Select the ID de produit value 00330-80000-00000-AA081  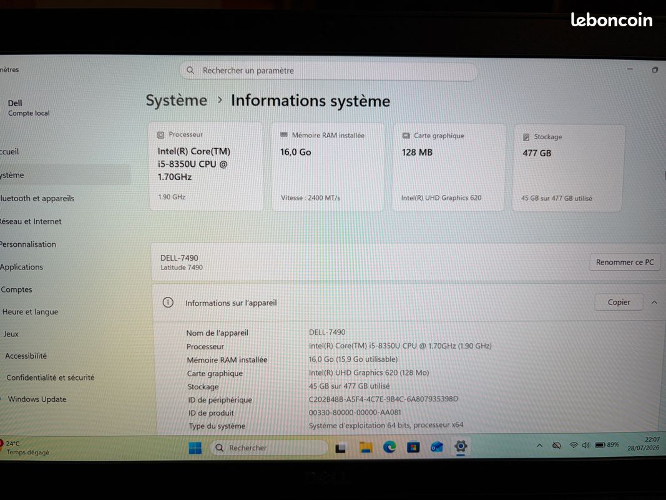point(355,412)
